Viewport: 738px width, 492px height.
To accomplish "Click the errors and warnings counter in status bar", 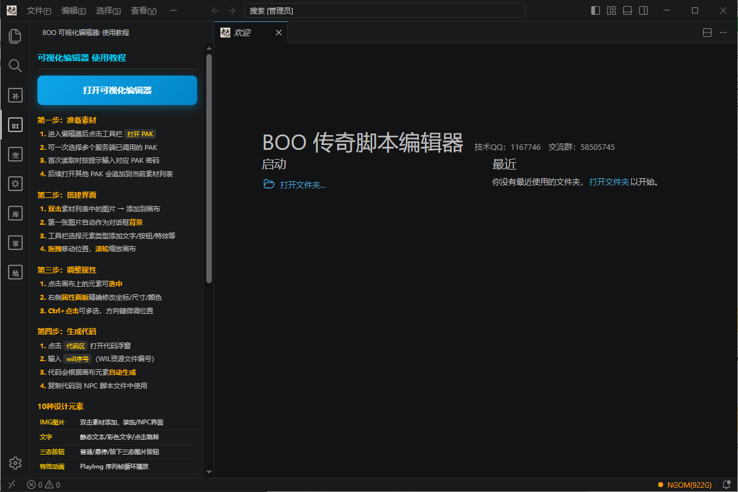I will pyautogui.click(x=44, y=485).
